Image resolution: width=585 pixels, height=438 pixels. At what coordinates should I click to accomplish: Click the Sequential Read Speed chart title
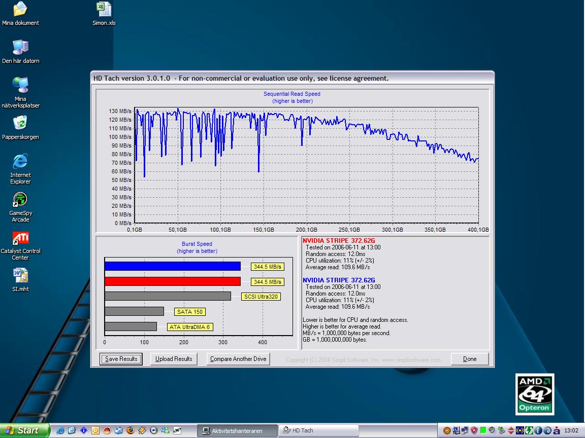point(292,94)
